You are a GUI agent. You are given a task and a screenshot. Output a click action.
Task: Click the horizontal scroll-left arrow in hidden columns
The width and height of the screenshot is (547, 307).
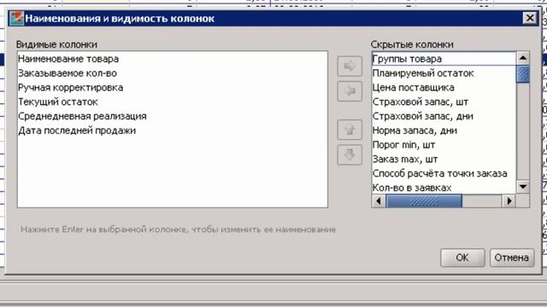click(379, 201)
